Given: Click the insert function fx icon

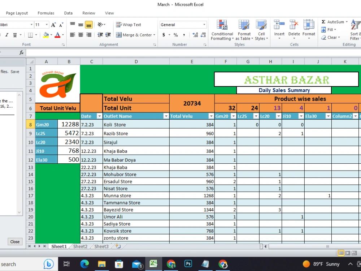Looking at the screenshot, I should 21,53.
